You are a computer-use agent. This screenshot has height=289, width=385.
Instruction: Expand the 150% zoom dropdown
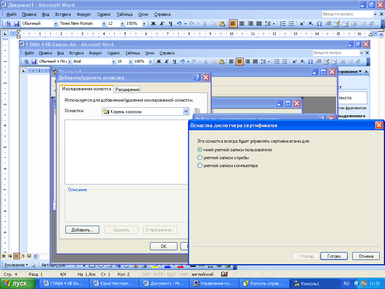pos(144,24)
